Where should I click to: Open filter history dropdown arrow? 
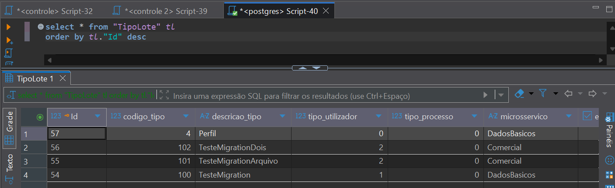[501, 95]
